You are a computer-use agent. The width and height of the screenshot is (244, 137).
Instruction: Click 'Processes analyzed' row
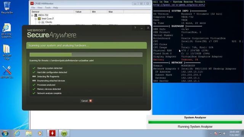(44, 85)
